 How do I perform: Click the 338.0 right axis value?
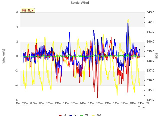click(150, 61)
